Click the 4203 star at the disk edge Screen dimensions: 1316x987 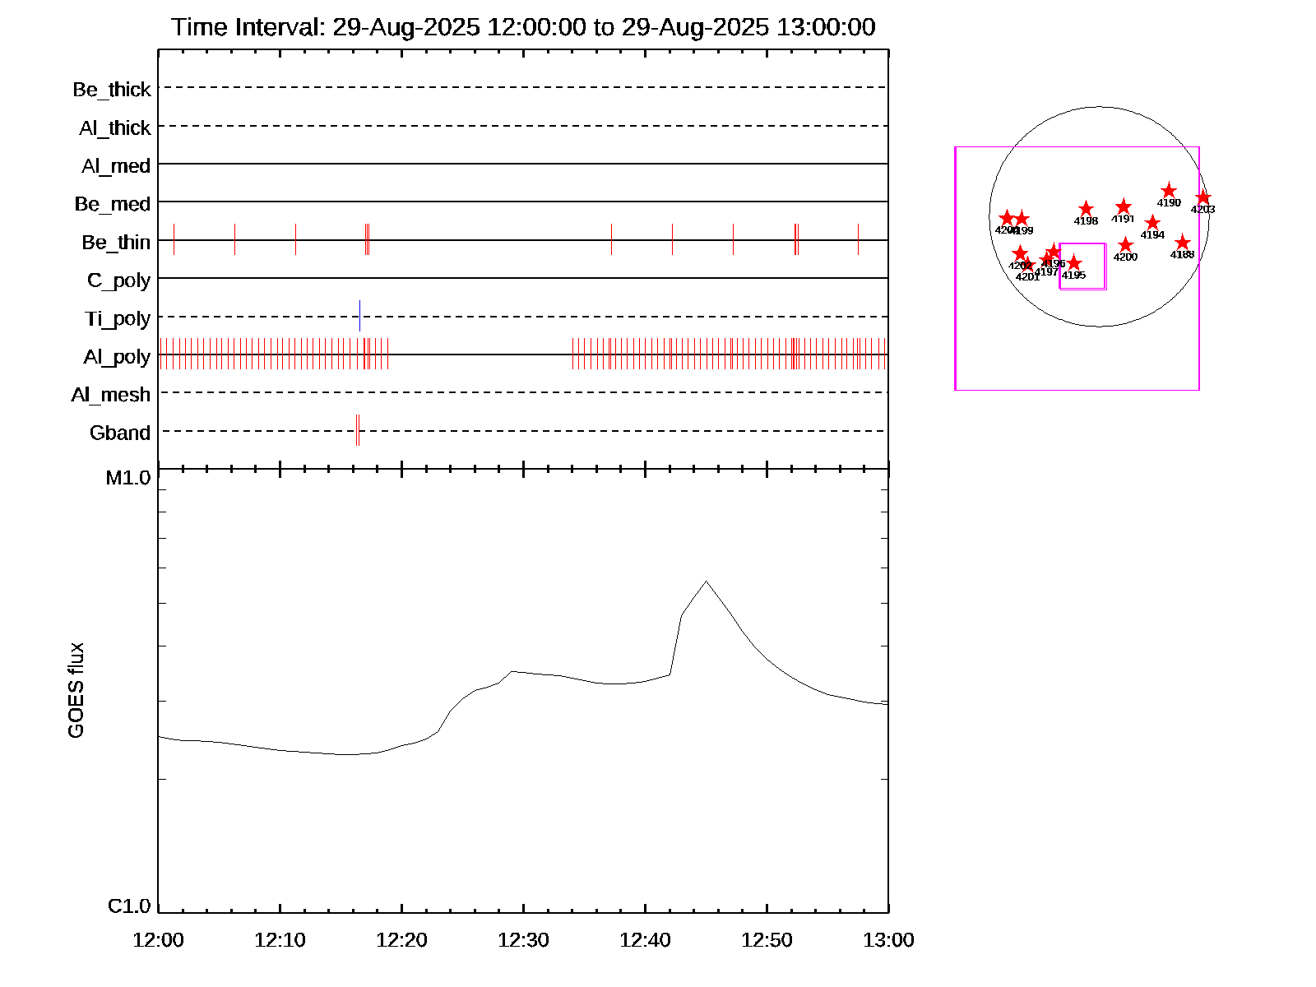pyautogui.click(x=1203, y=197)
